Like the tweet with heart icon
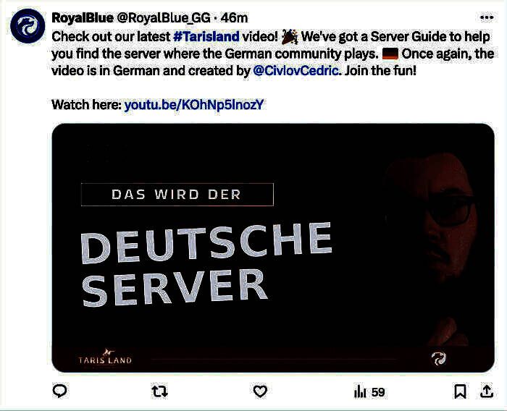The height and width of the screenshot is (411, 507). pos(260,391)
